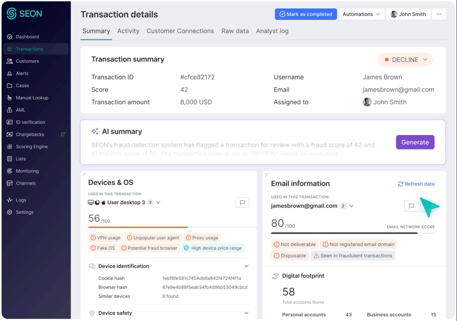
Task: Open the Raw data tab
Action: click(235, 31)
